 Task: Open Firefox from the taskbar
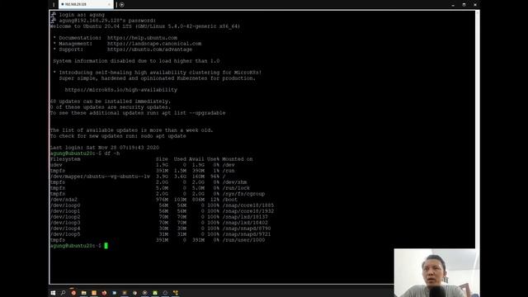click(104, 293)
